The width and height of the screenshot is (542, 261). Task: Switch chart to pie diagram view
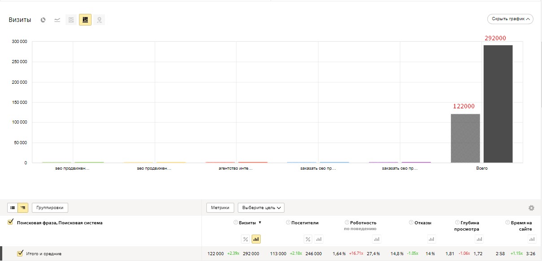(43, 20)
